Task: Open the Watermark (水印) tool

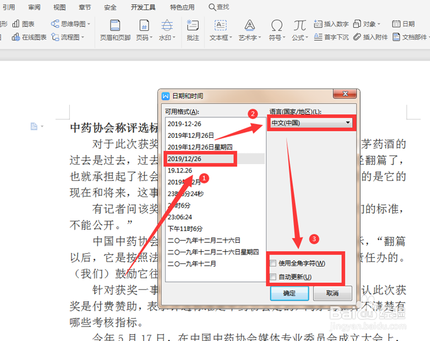Action: [x=167, y=30]
